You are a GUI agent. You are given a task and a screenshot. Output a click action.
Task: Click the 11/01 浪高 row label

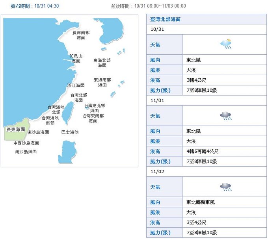point(155,152)
